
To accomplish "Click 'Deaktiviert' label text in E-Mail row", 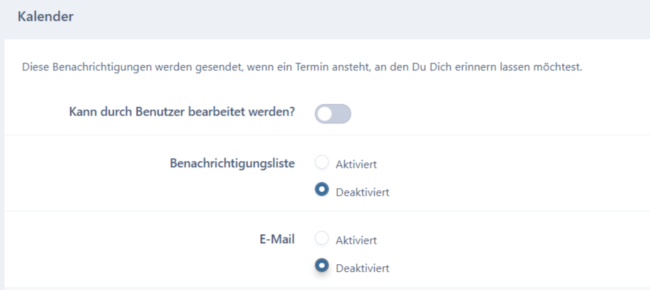I will (x=362, y=268).
